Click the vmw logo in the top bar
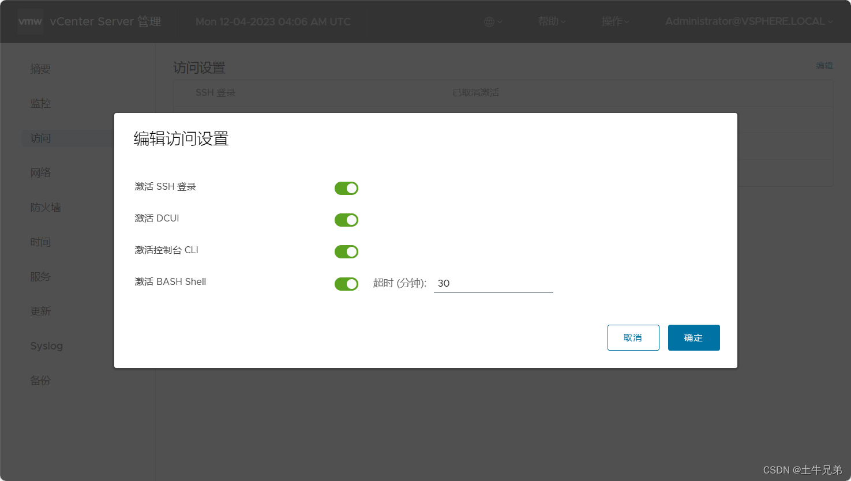Screen dimensions: 851x481 tap(29, 21)
